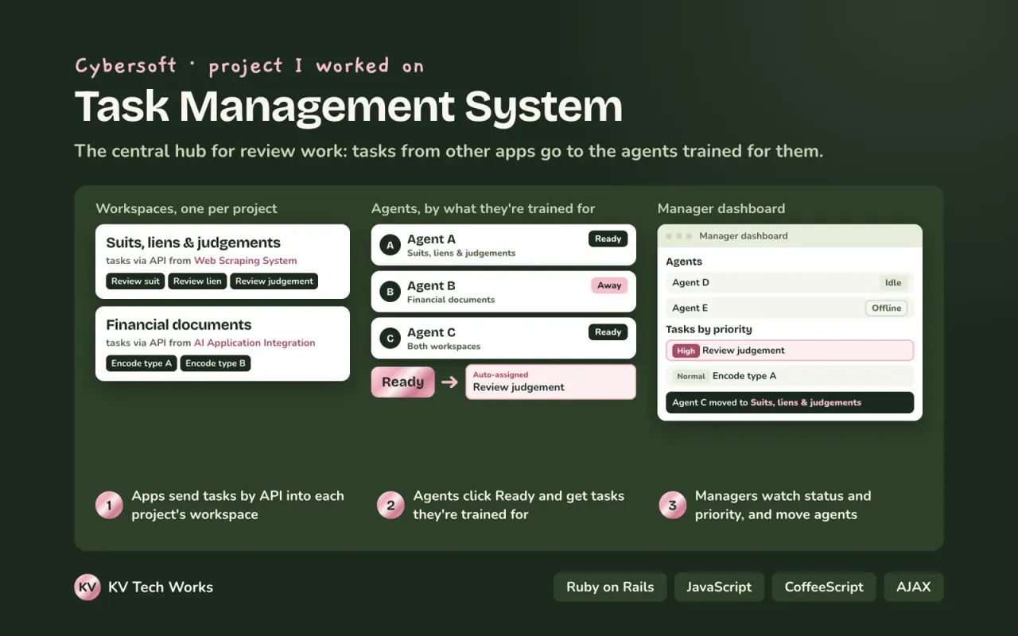Screen dimensions: 1018x636
Task: Click the AJAX tag
Action: point(914,588)
